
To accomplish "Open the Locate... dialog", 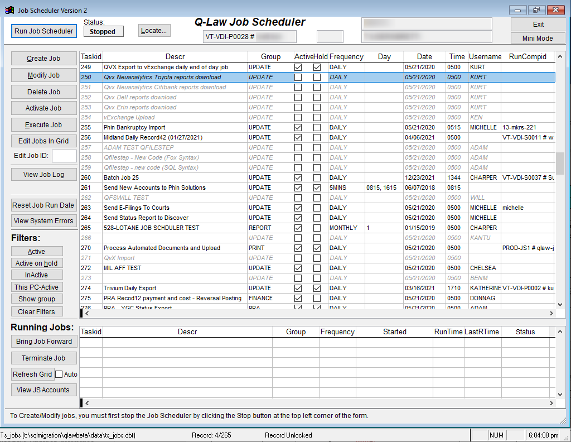I will pos(154,31).
